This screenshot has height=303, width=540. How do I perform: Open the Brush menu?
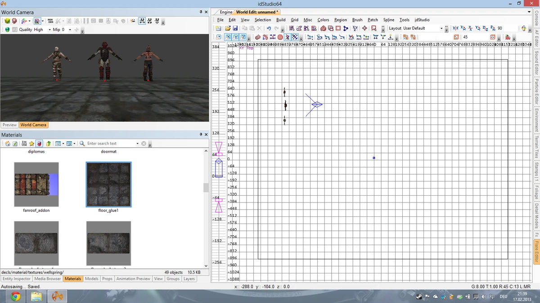pos(357,20)
